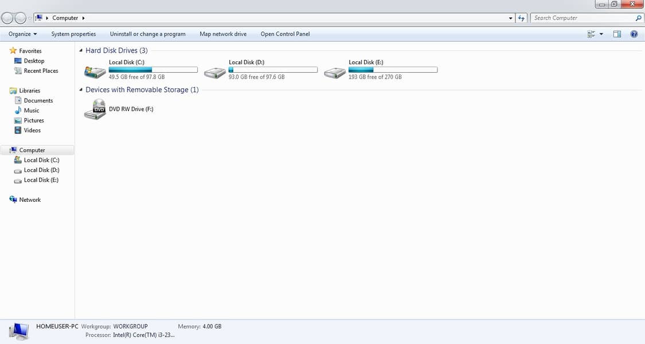645x344 pixels.
Task: Open the Organize dropdown menu
Action: coord(23,34)
